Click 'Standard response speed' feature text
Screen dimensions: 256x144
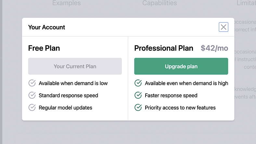point(68,95)
